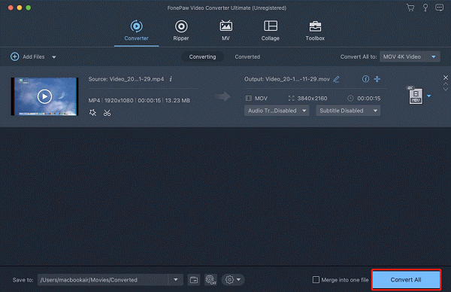Click the Convert All button
Image resolution: width=451 pixels, height=292 pixels.
[406, 280]
